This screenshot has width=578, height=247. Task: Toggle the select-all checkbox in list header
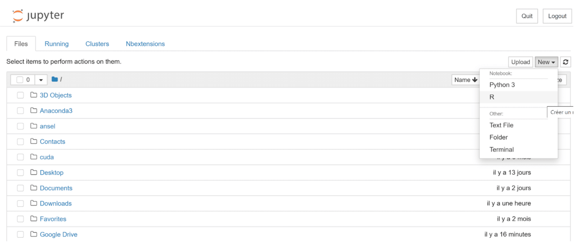[20, 80]
